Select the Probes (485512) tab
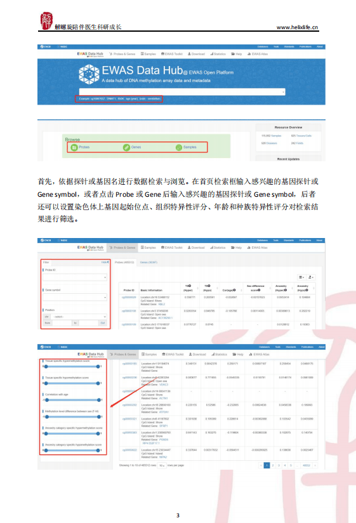This screenshot has height=523, width=356. tap(124, 263)
